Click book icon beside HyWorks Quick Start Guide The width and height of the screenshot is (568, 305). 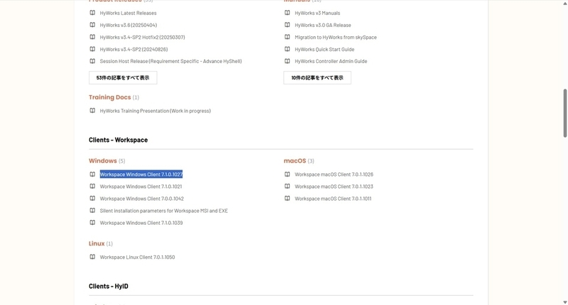pyautogui.click(x=288, y=49)
